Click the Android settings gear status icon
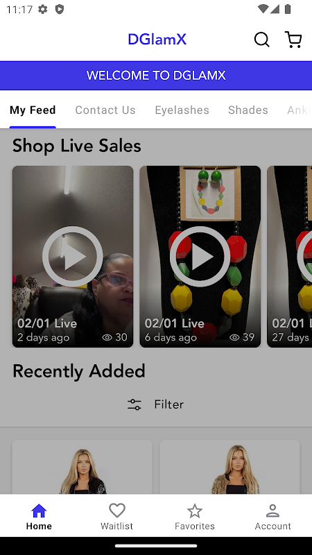Screen dimensions: 312x555 (43, 9)
